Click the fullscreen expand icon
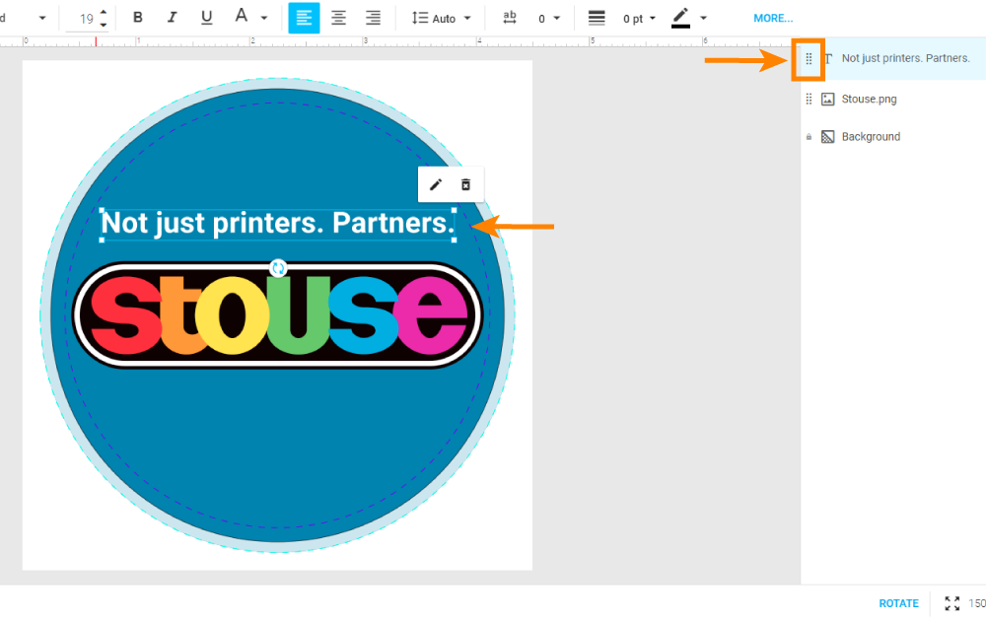The image size is (986, 622). (951, 603)
